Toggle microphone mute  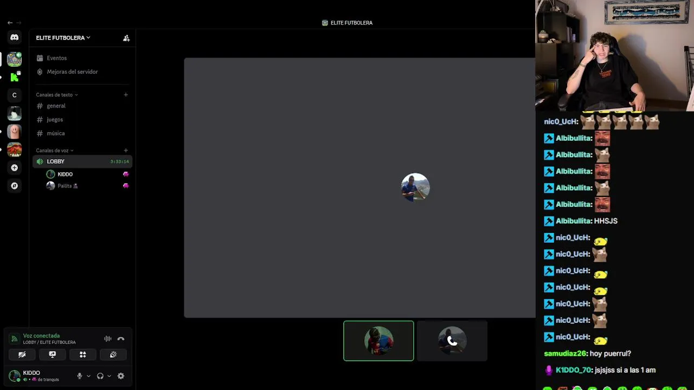(80, 376)
